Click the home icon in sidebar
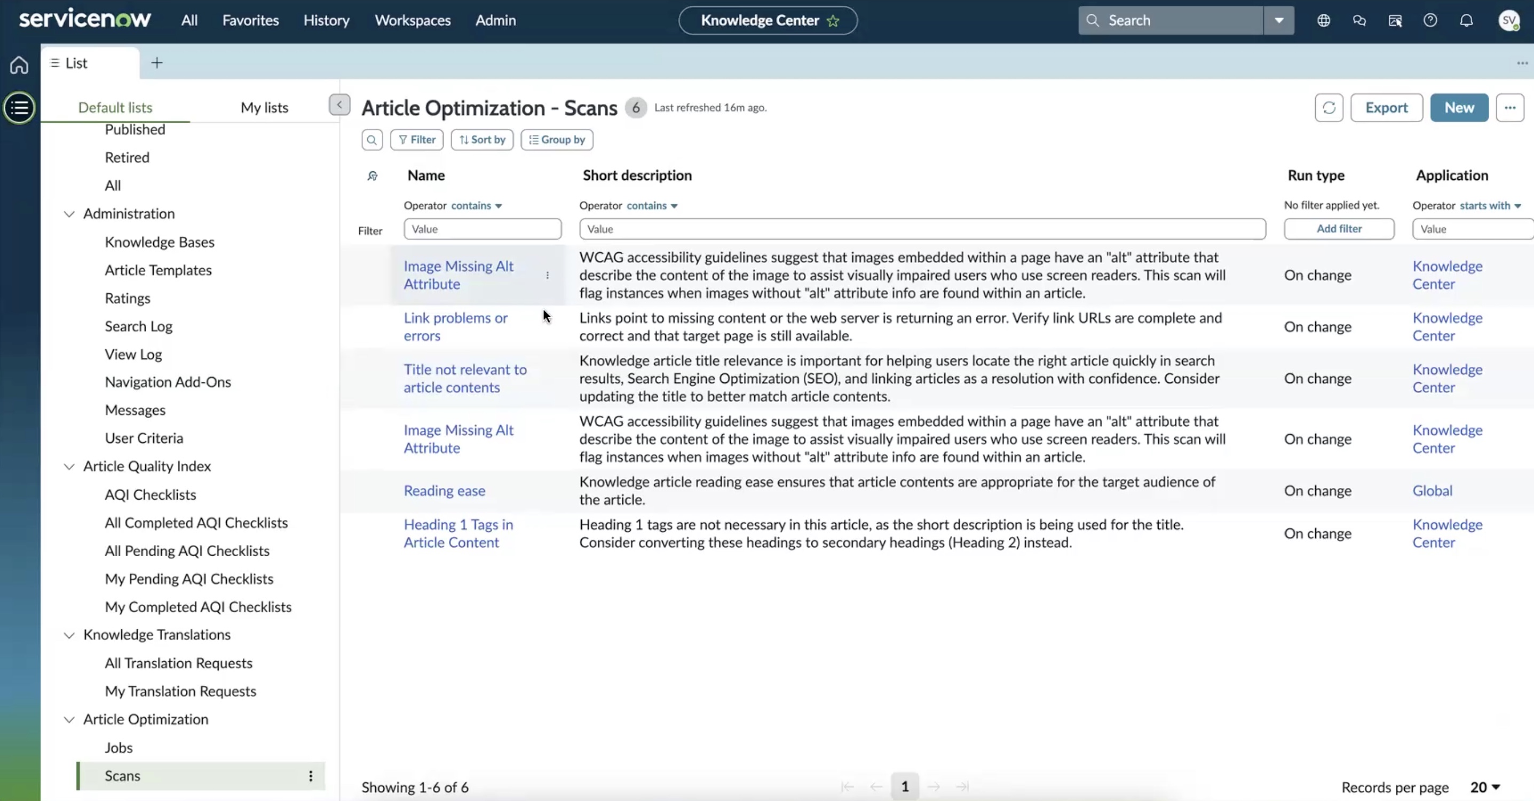Viewport: 1534px width, 801px height. tap(19, 65)
